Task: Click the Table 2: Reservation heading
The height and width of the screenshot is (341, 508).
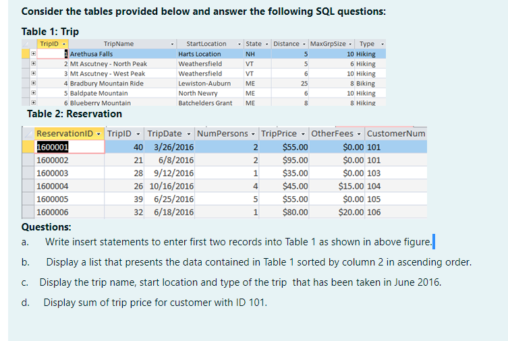Action: (x=74, y=114)
